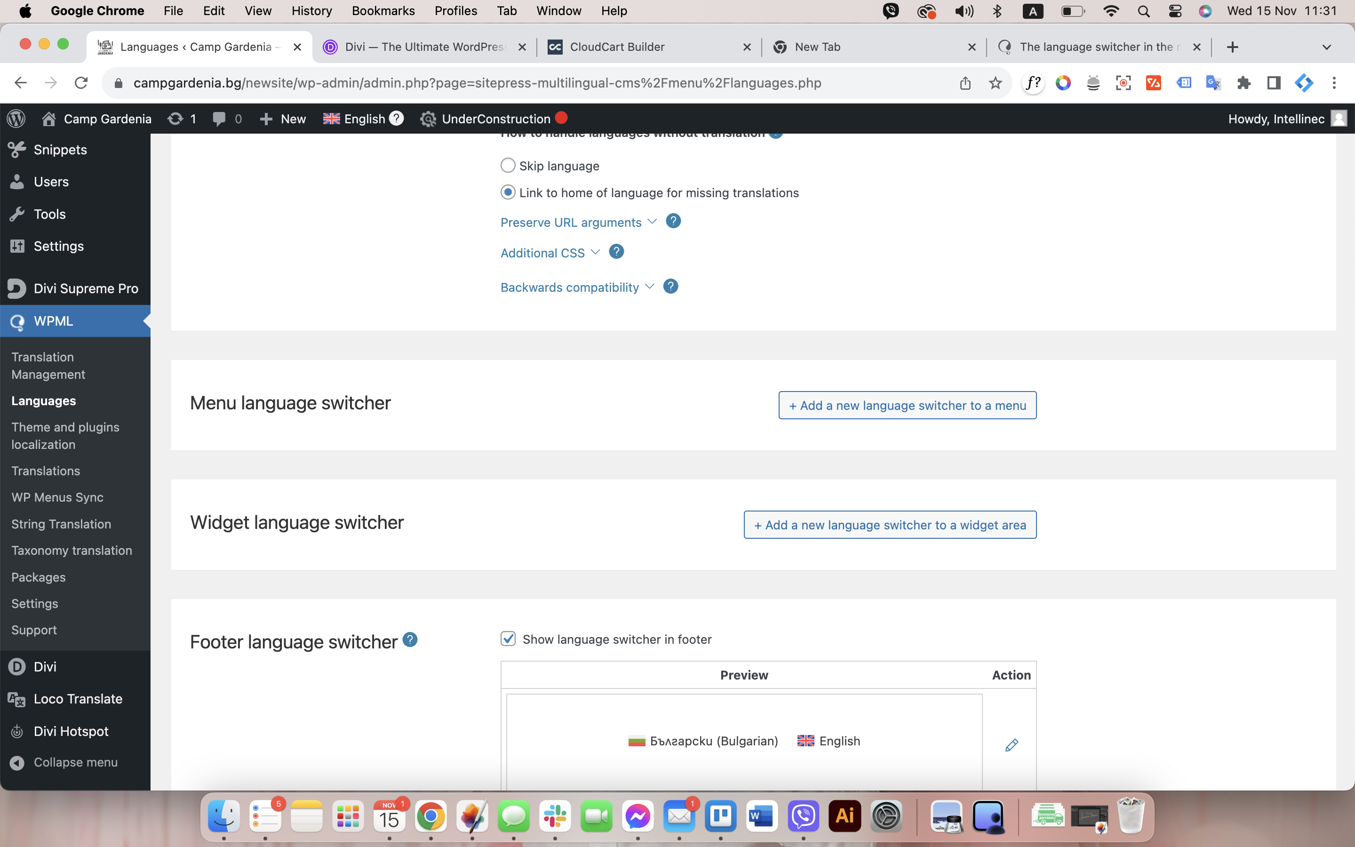Open Snippets in sidebar
The image size is (1355, 847).
pyautogui.click(x=75, y=150)
